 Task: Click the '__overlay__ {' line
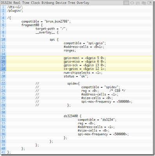click(47, 33)
